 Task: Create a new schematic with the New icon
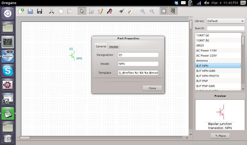point(21,11)
